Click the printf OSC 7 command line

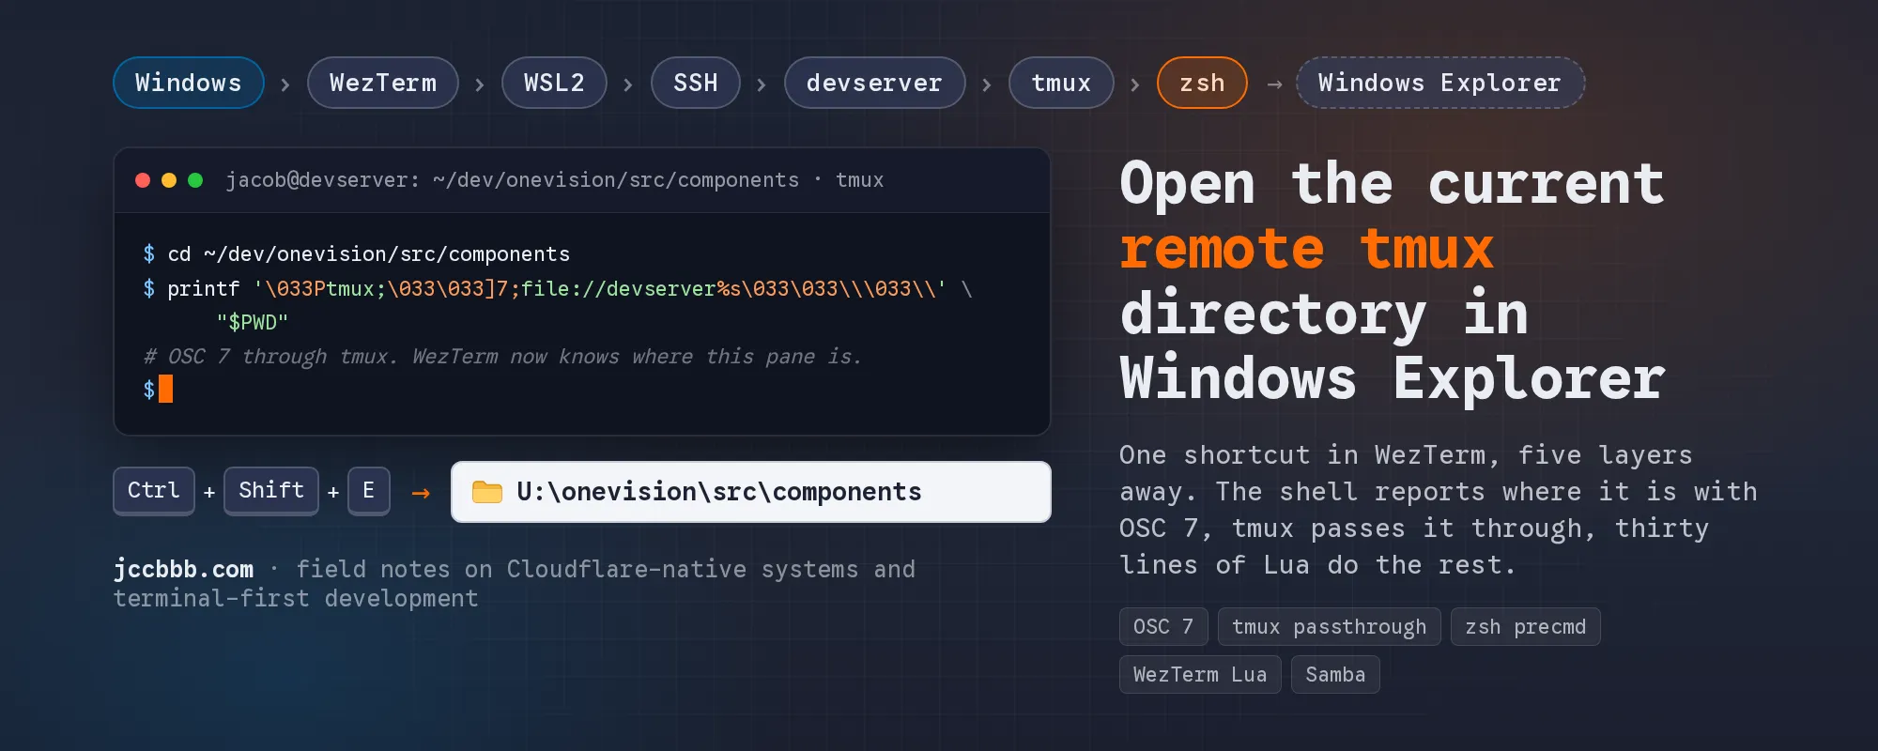click(x=558, y=289)
